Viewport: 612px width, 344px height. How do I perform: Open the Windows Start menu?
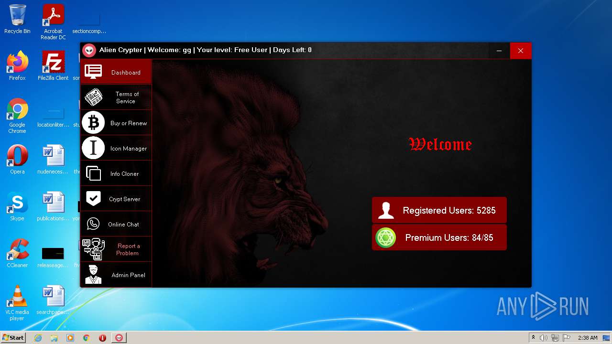[13, 338]
